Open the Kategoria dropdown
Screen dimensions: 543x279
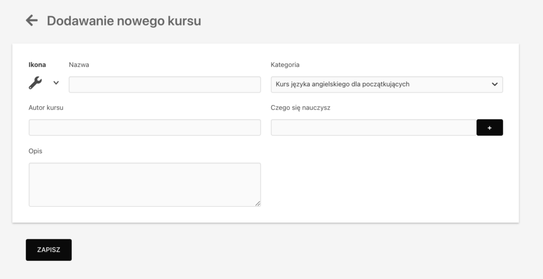[387, 84]
